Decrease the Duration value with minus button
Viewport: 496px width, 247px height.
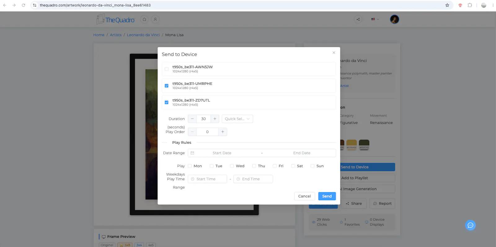coord(192,119)
